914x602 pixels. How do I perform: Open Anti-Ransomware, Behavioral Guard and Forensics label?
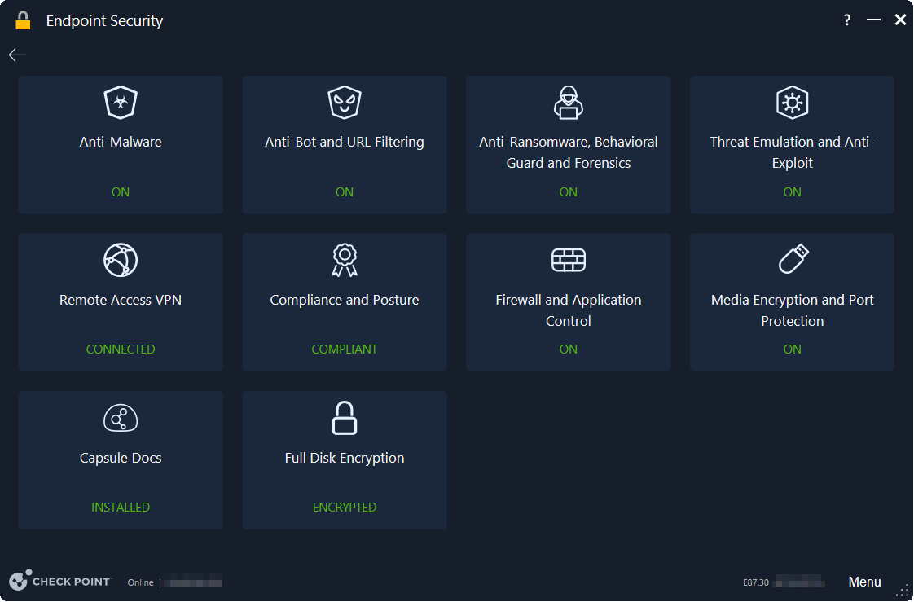[x=569, y=152]
